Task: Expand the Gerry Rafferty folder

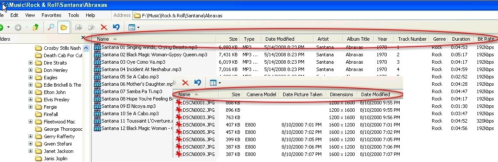Action: pos(30,136)
